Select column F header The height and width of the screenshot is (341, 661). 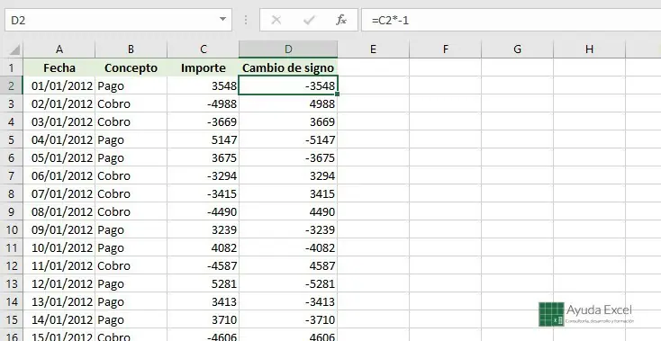[x=445, y=49]
